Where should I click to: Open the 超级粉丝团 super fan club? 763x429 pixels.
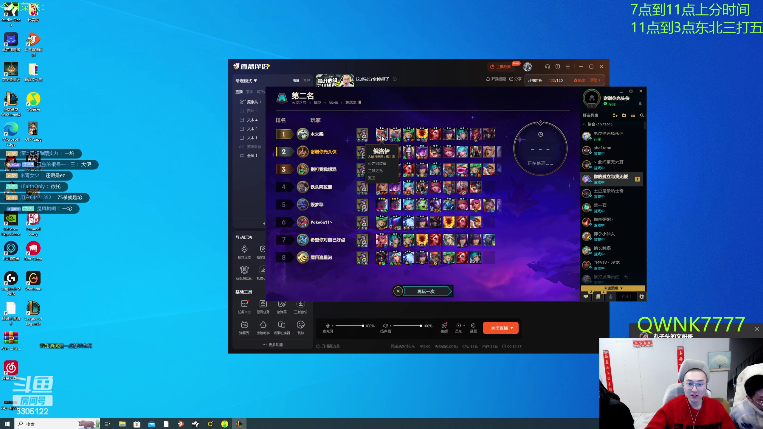coord(244,273)
